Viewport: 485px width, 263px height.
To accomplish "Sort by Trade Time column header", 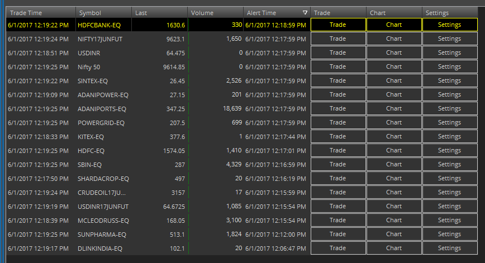I will [41, 13].
